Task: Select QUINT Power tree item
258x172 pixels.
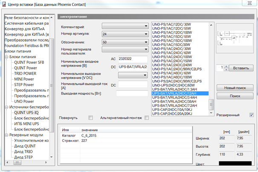Action: pos(26,68)
